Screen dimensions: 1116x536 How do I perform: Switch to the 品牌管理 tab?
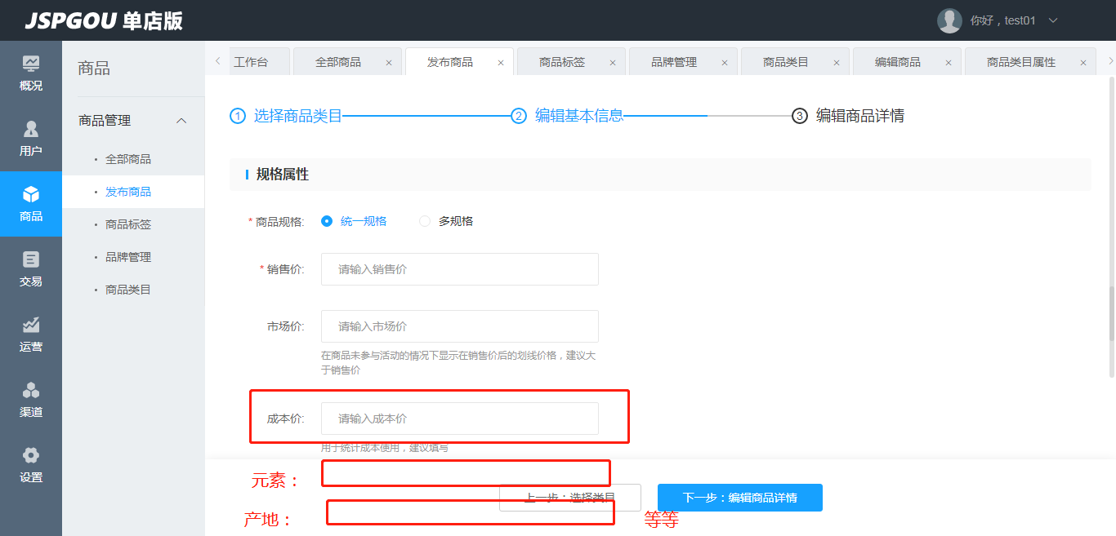[674, 62]
